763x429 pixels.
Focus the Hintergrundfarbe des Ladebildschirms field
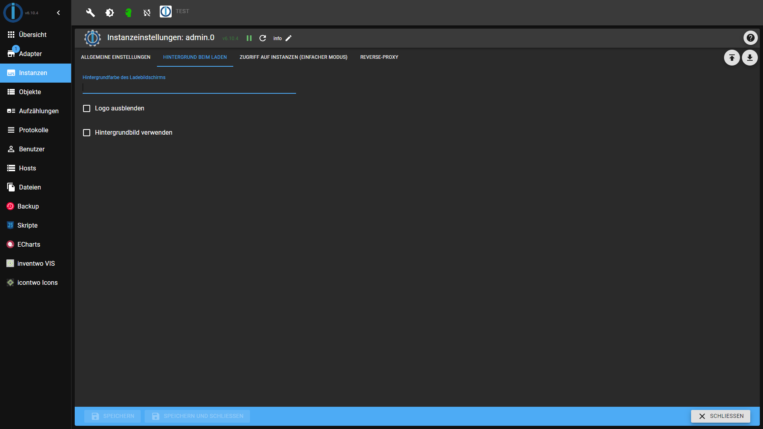pyautogui.click(x=189, y=87)
